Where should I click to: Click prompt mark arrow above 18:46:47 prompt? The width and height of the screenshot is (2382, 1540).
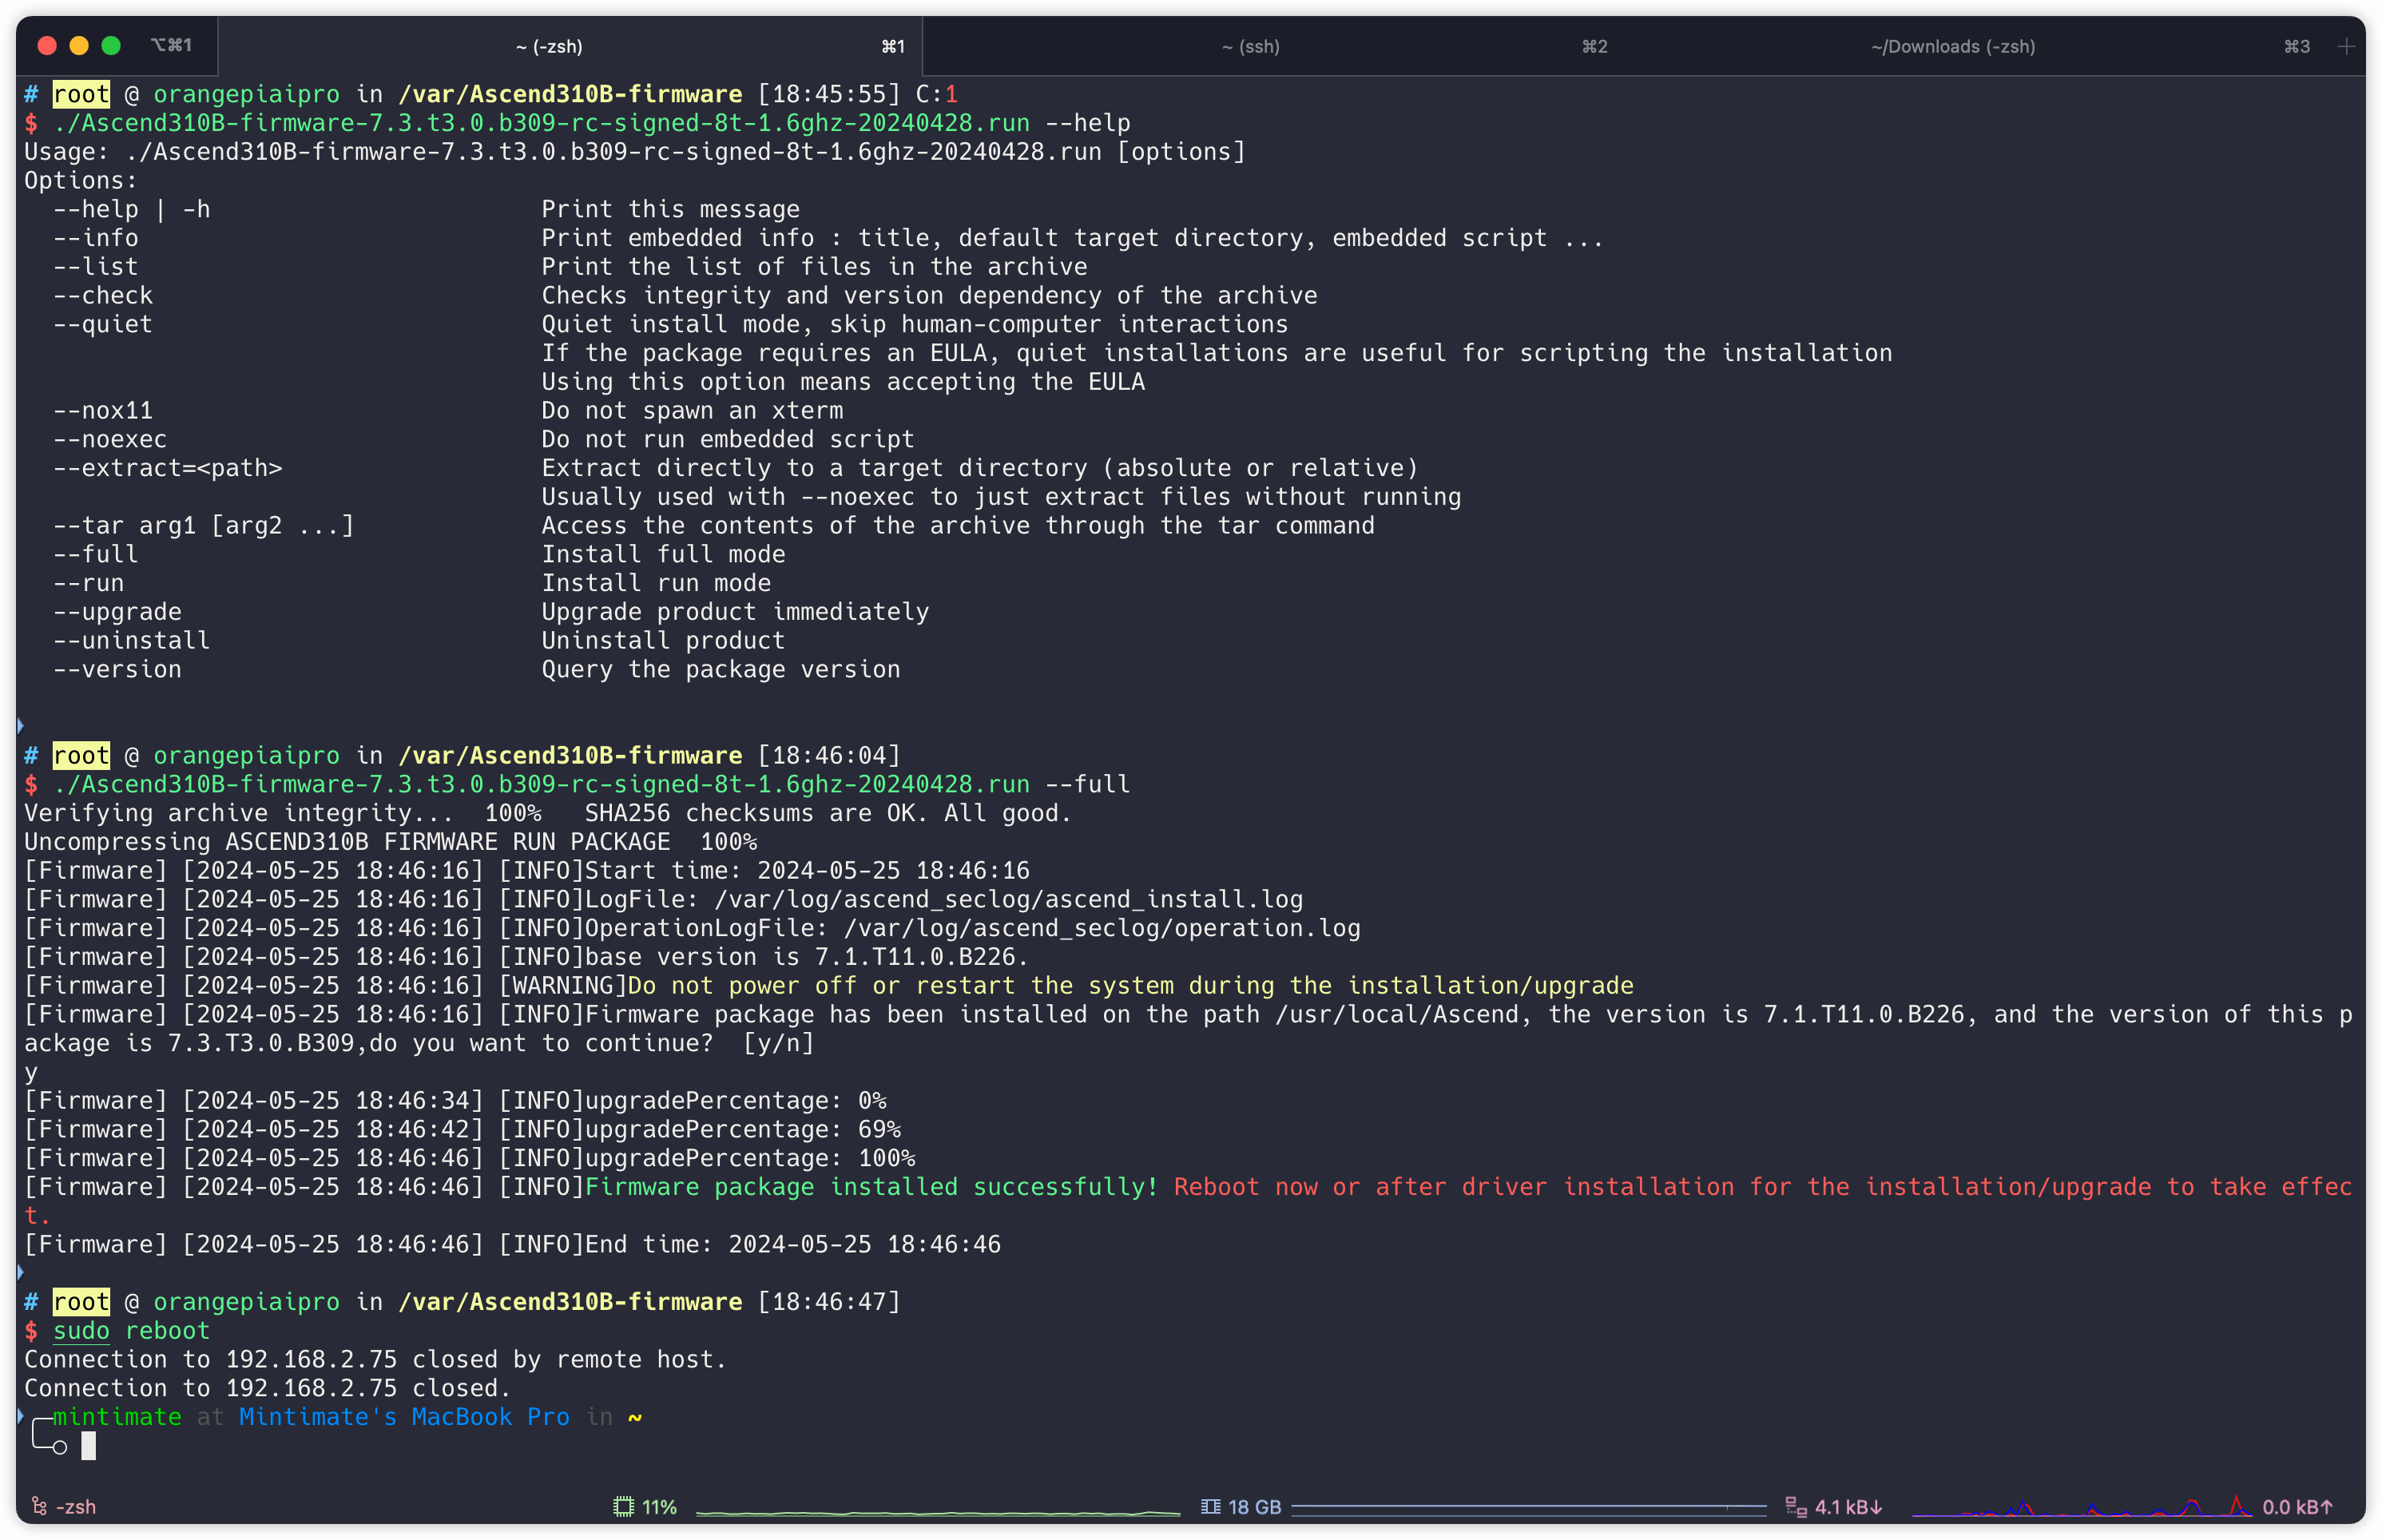20,1272
